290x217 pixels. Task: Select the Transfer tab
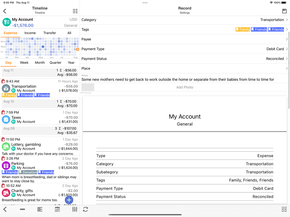50,33
